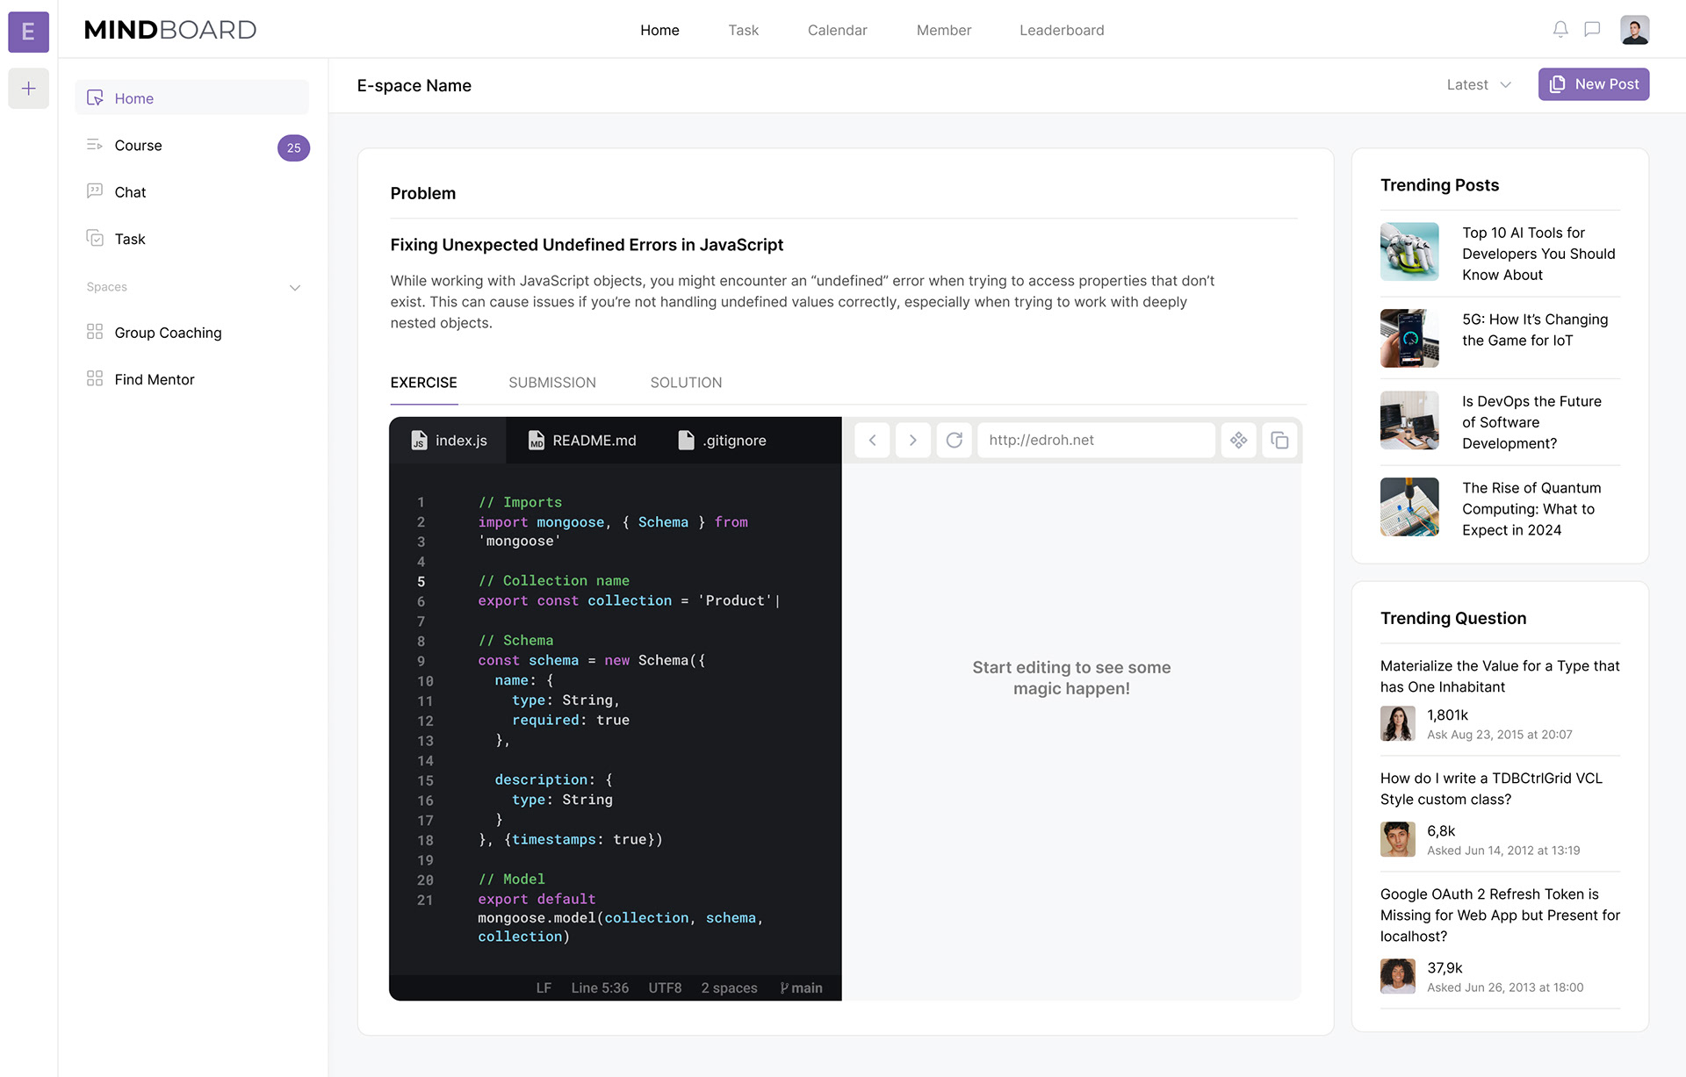The image size is (1686, 1077).
Task: Open Calendar in the top navigation
Action: click(x=837, y=30)
